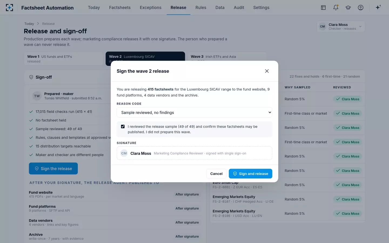Go to the Today tab
389x243 pixels.
94,8
